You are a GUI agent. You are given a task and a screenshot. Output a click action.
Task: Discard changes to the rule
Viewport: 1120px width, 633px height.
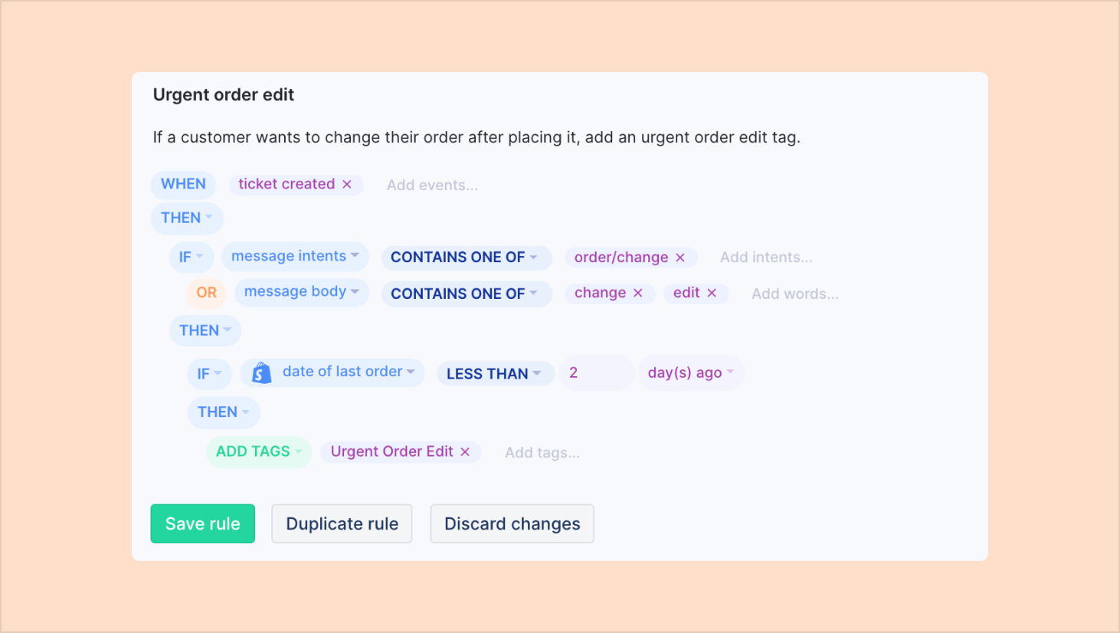[x=512, y=523]
